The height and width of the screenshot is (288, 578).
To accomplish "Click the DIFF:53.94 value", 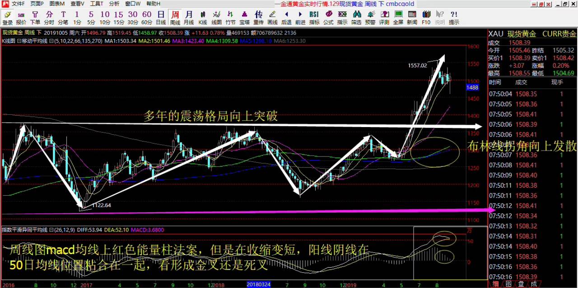I will [x=90, y=230].
